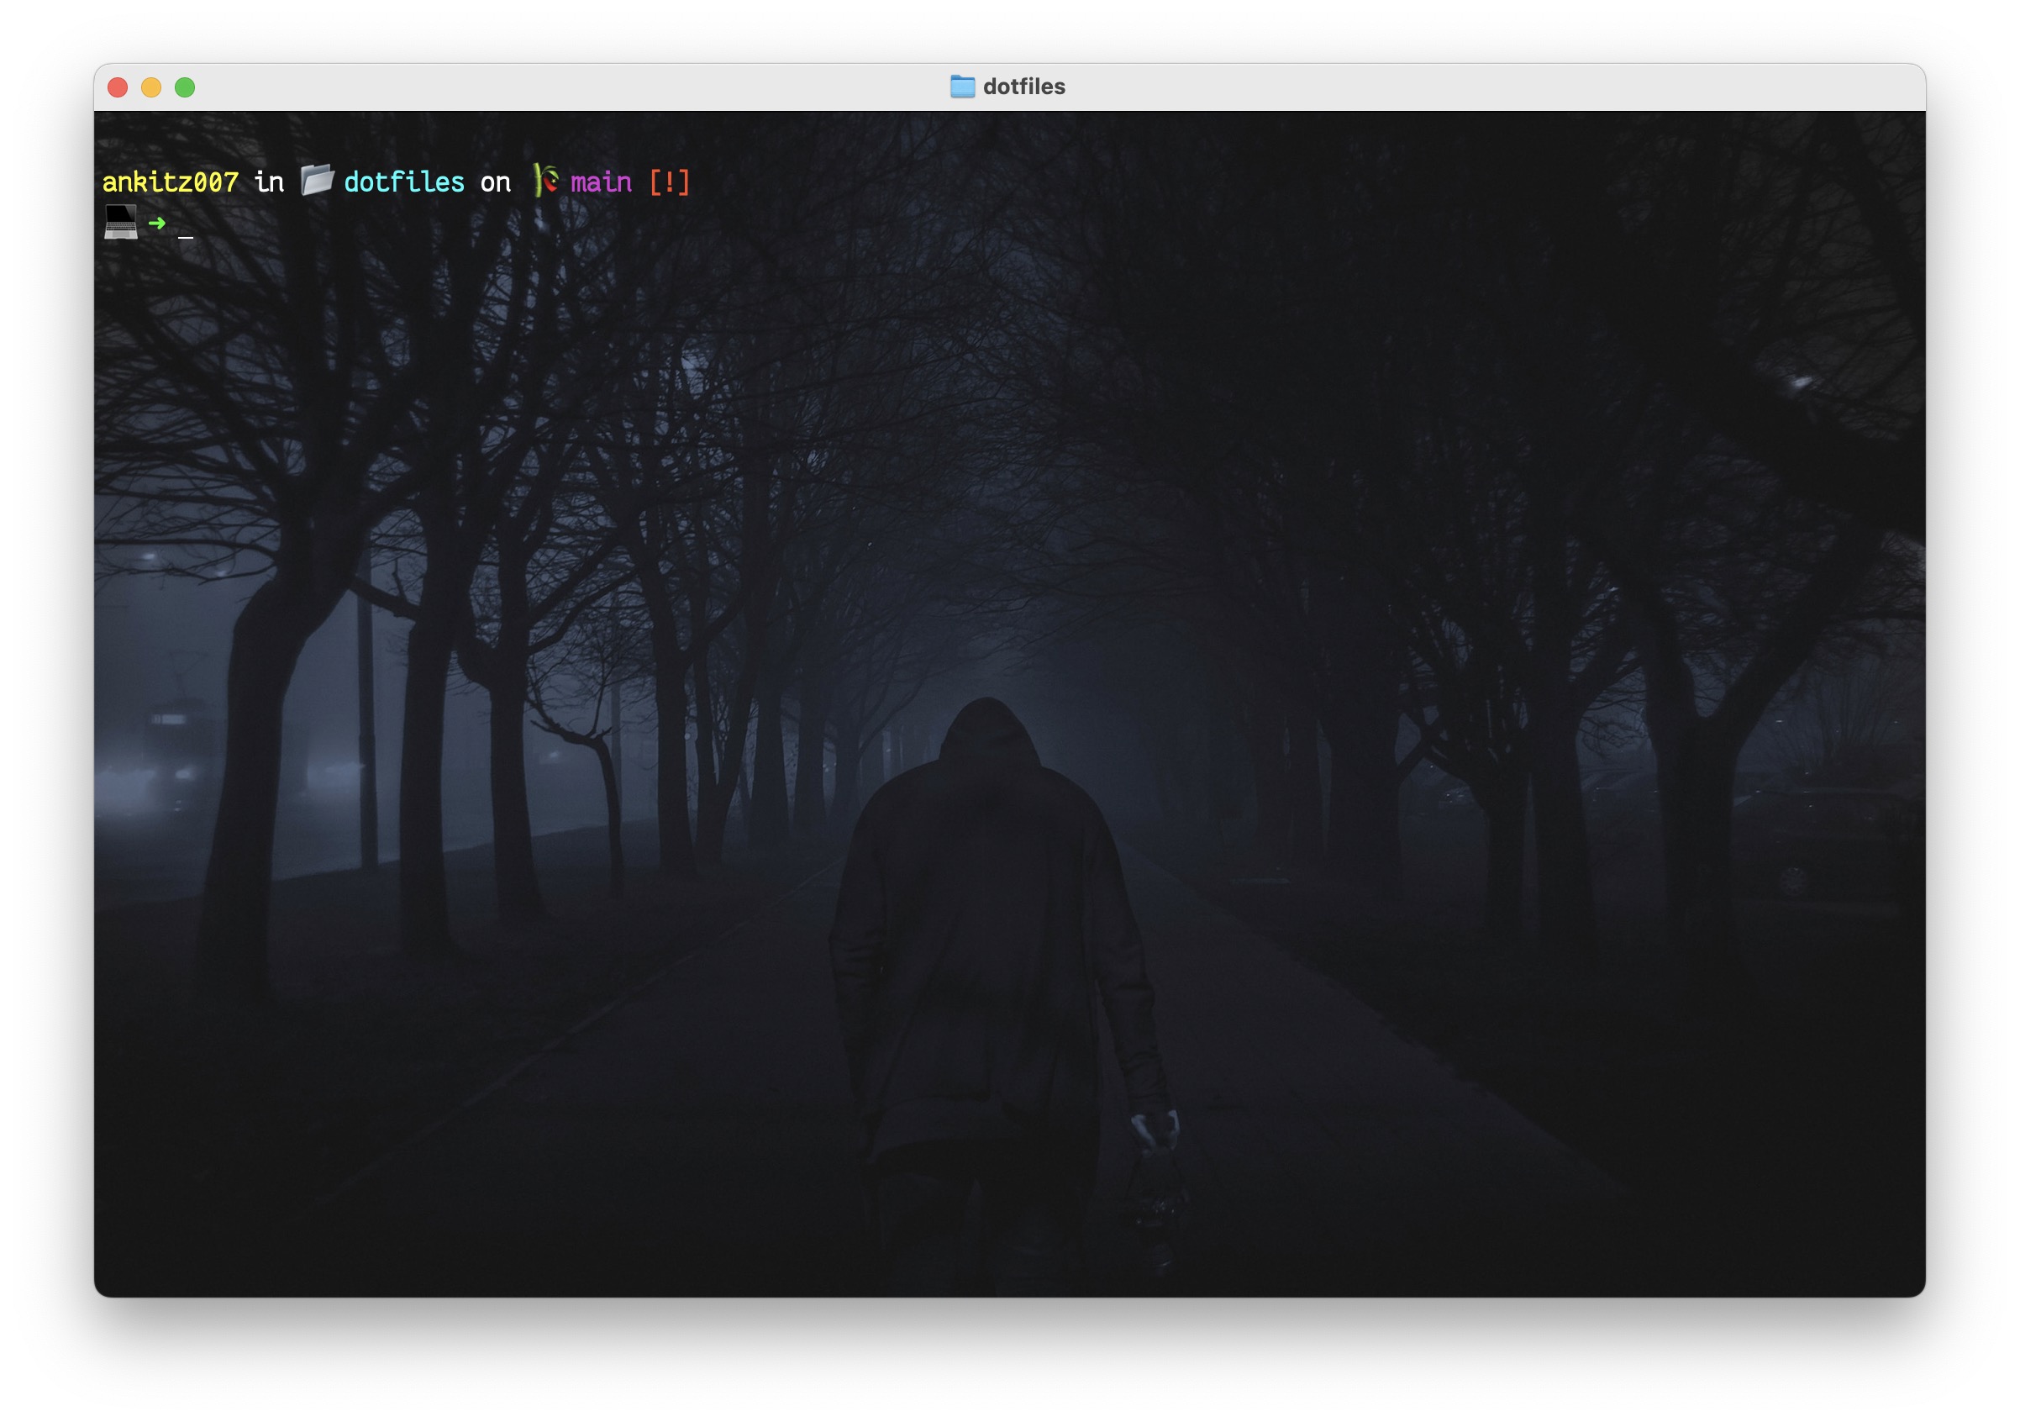2020x1422 pixels.
Task: Click the empty title bar area right of title
Action: [x=1496, y=87]
